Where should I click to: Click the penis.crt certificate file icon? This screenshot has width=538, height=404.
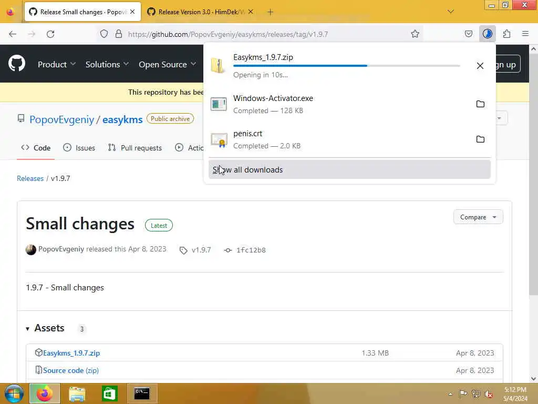219,139
